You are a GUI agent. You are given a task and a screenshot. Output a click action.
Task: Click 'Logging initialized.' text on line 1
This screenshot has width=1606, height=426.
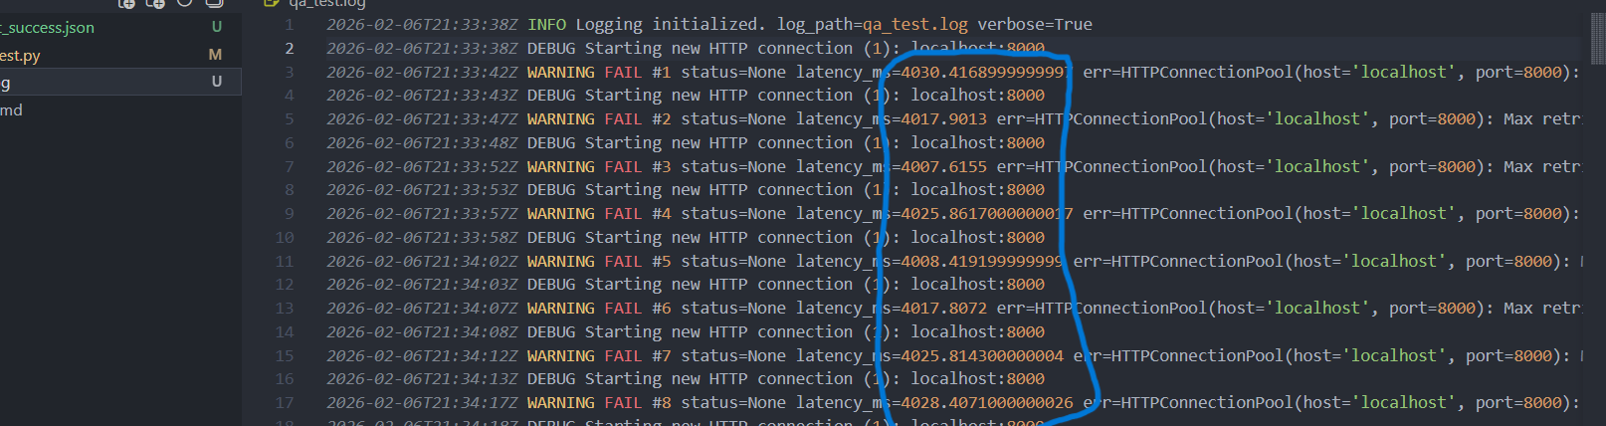(671, 24)
